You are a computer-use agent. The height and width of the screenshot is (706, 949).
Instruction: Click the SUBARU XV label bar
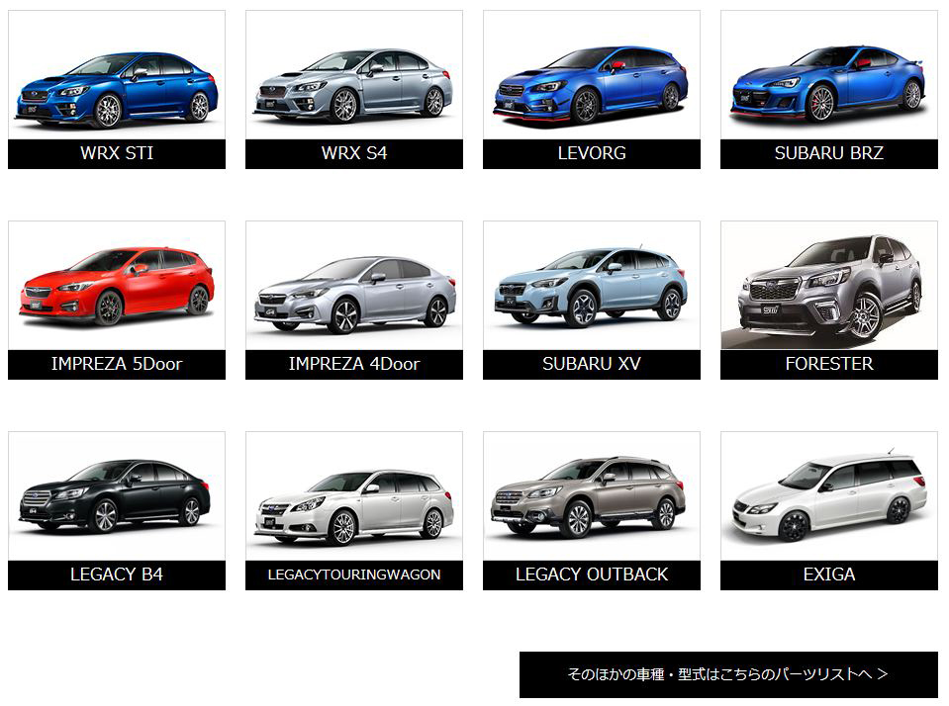click(x=592, y=364)
